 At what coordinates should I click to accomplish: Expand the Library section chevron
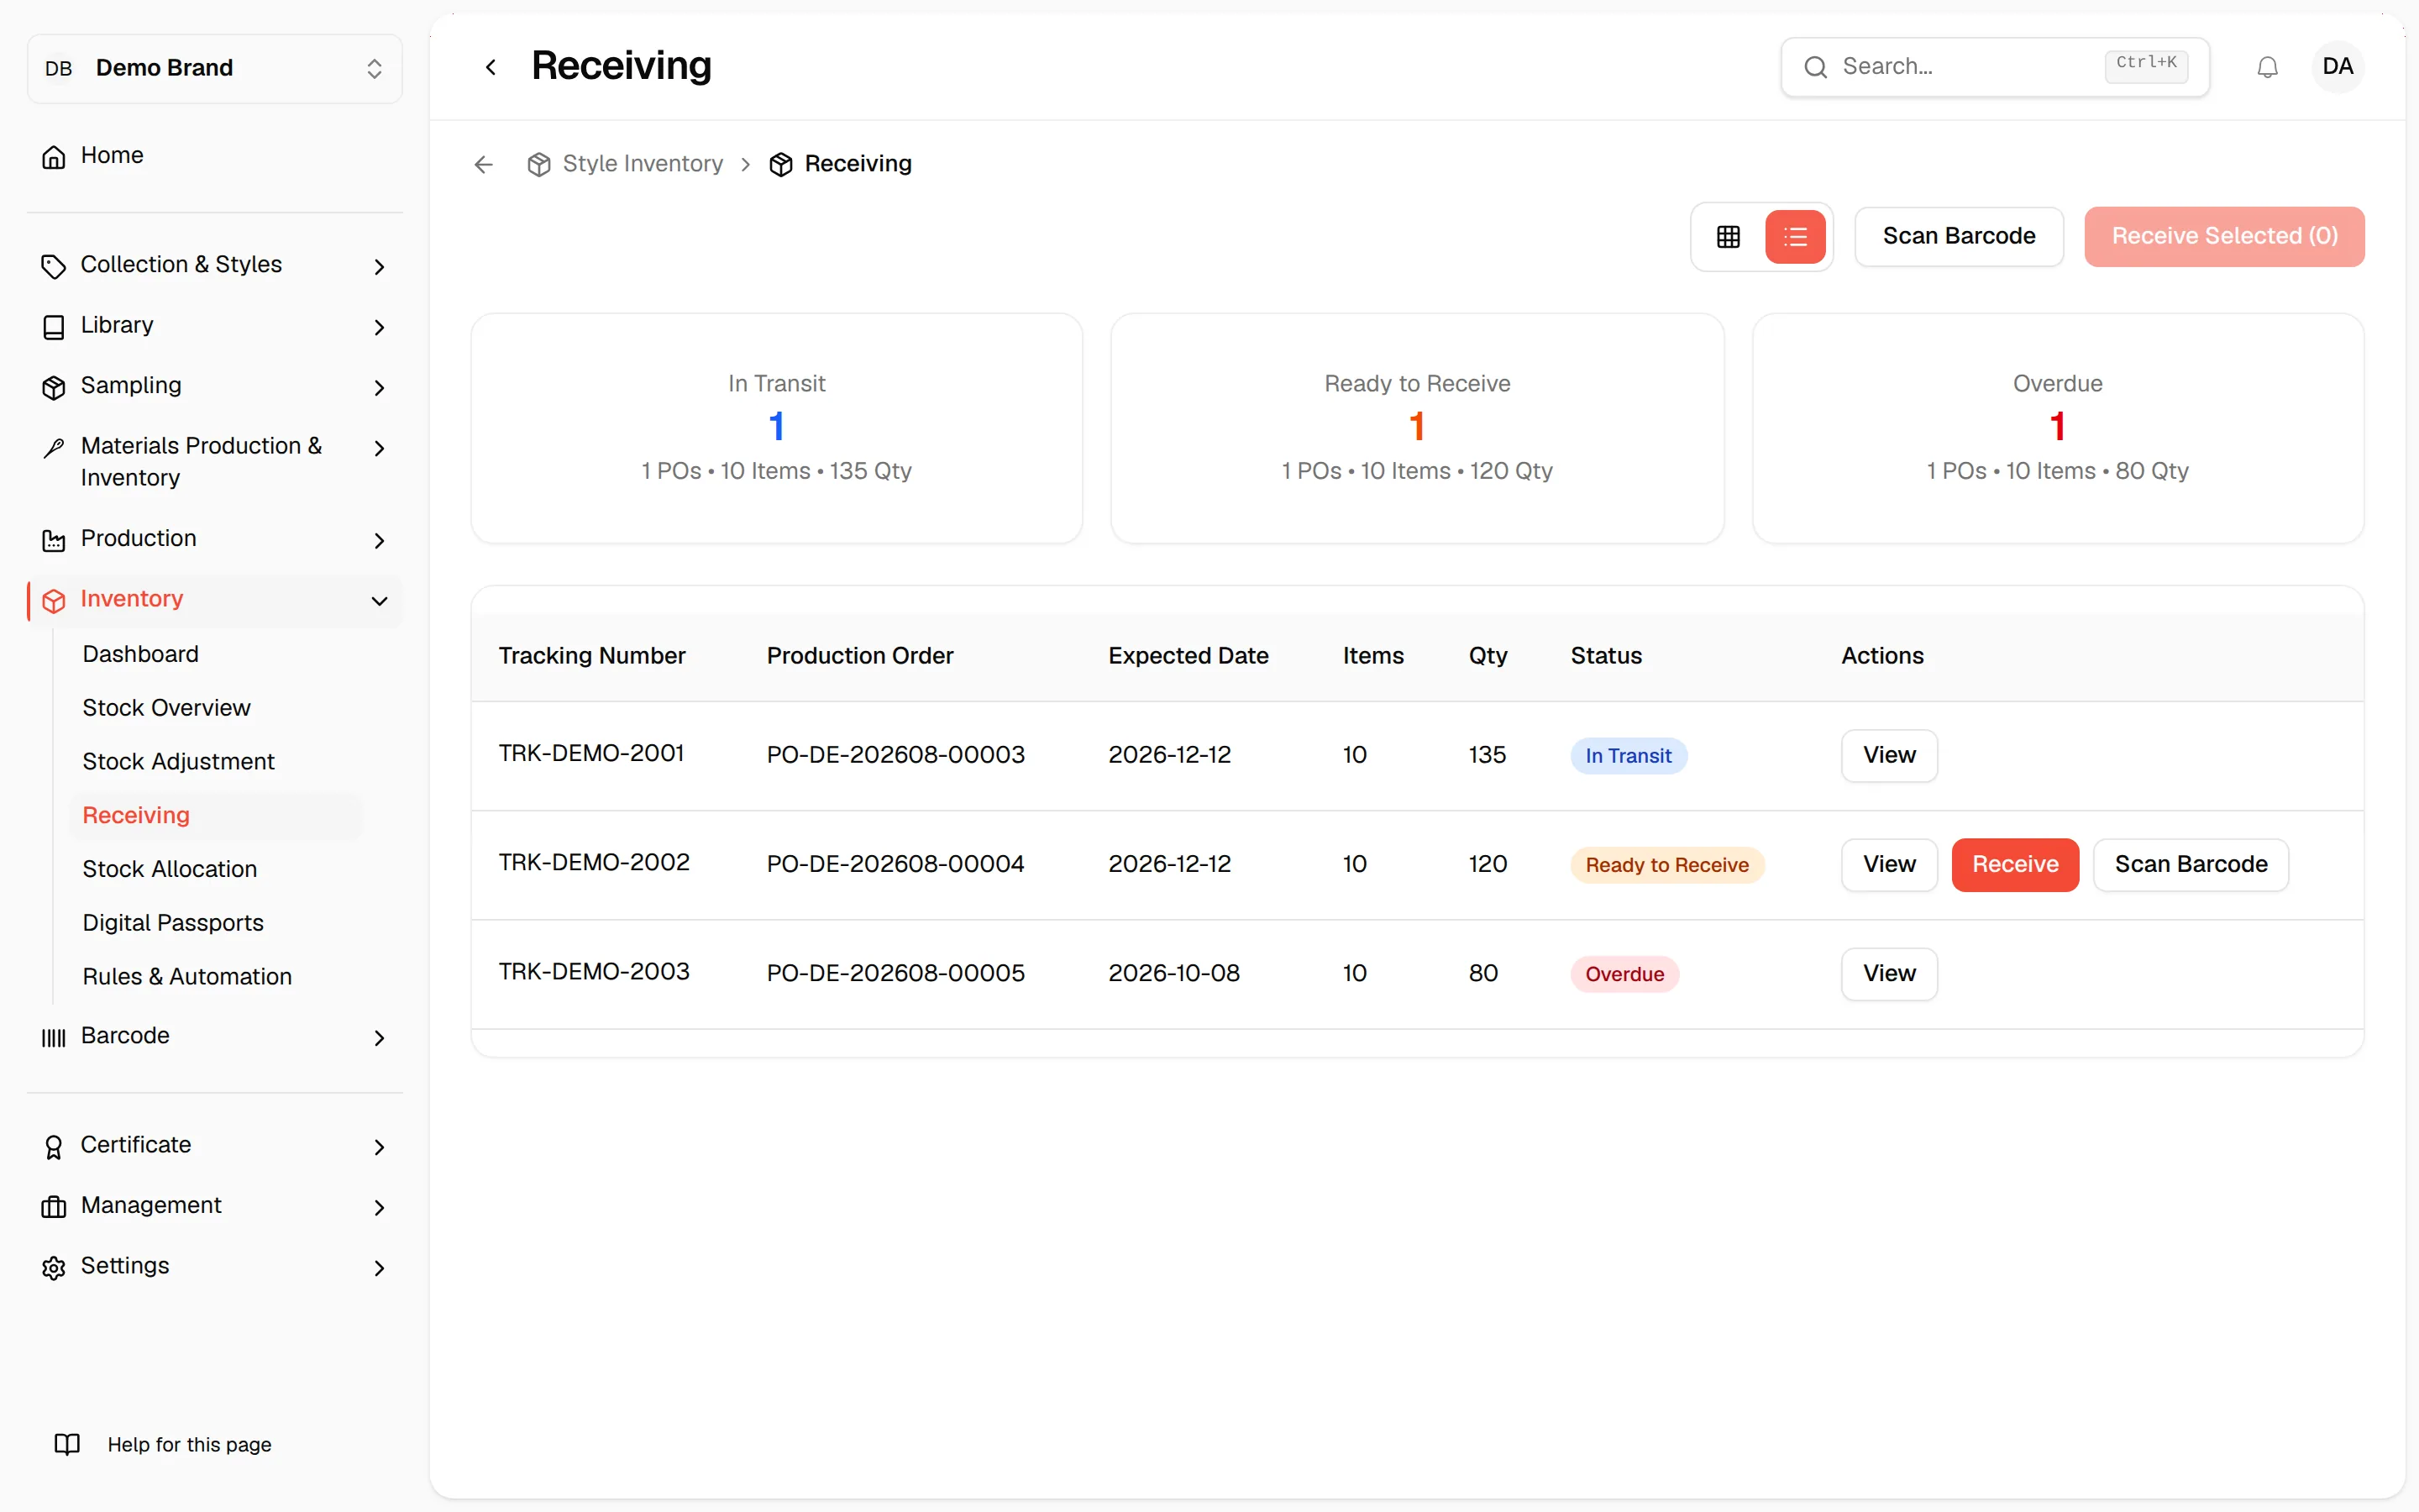click(379, 327)
